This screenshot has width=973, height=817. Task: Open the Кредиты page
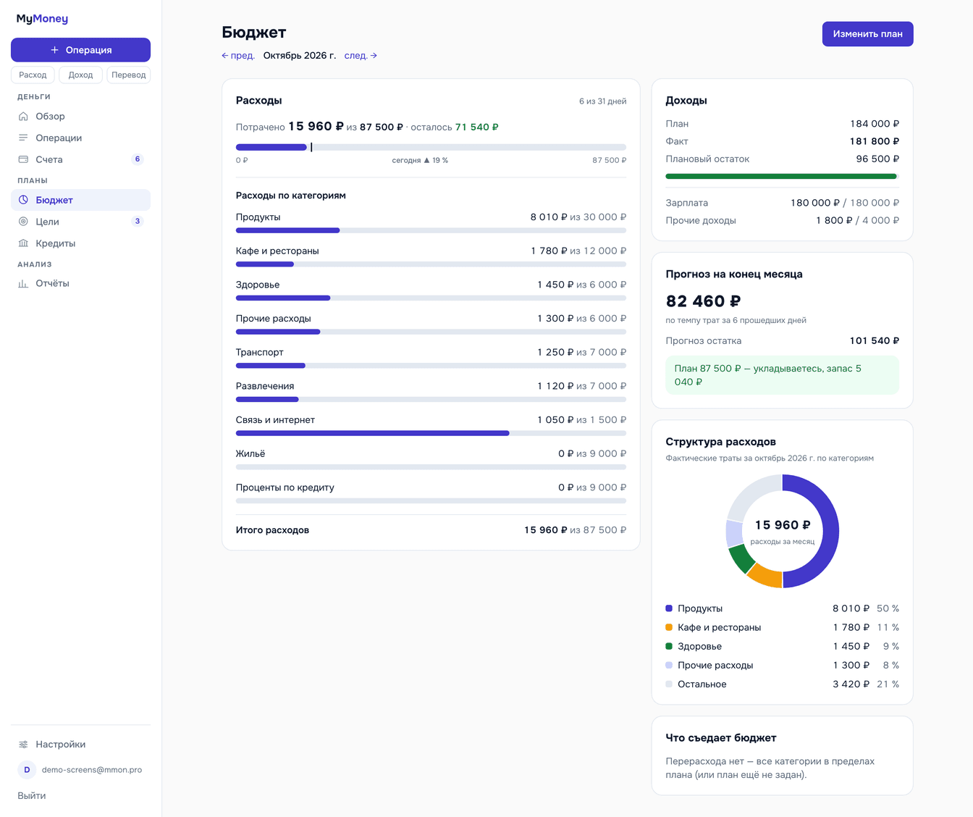tap(80, 243)
